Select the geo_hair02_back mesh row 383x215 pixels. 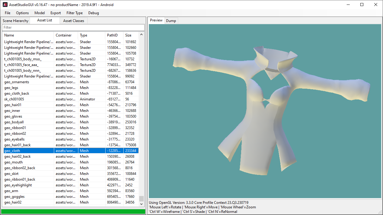(71, 157)
